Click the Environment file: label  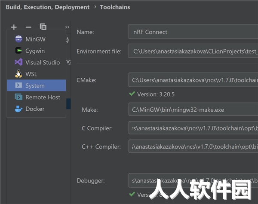pyautogui.click(x=99, y=51)
